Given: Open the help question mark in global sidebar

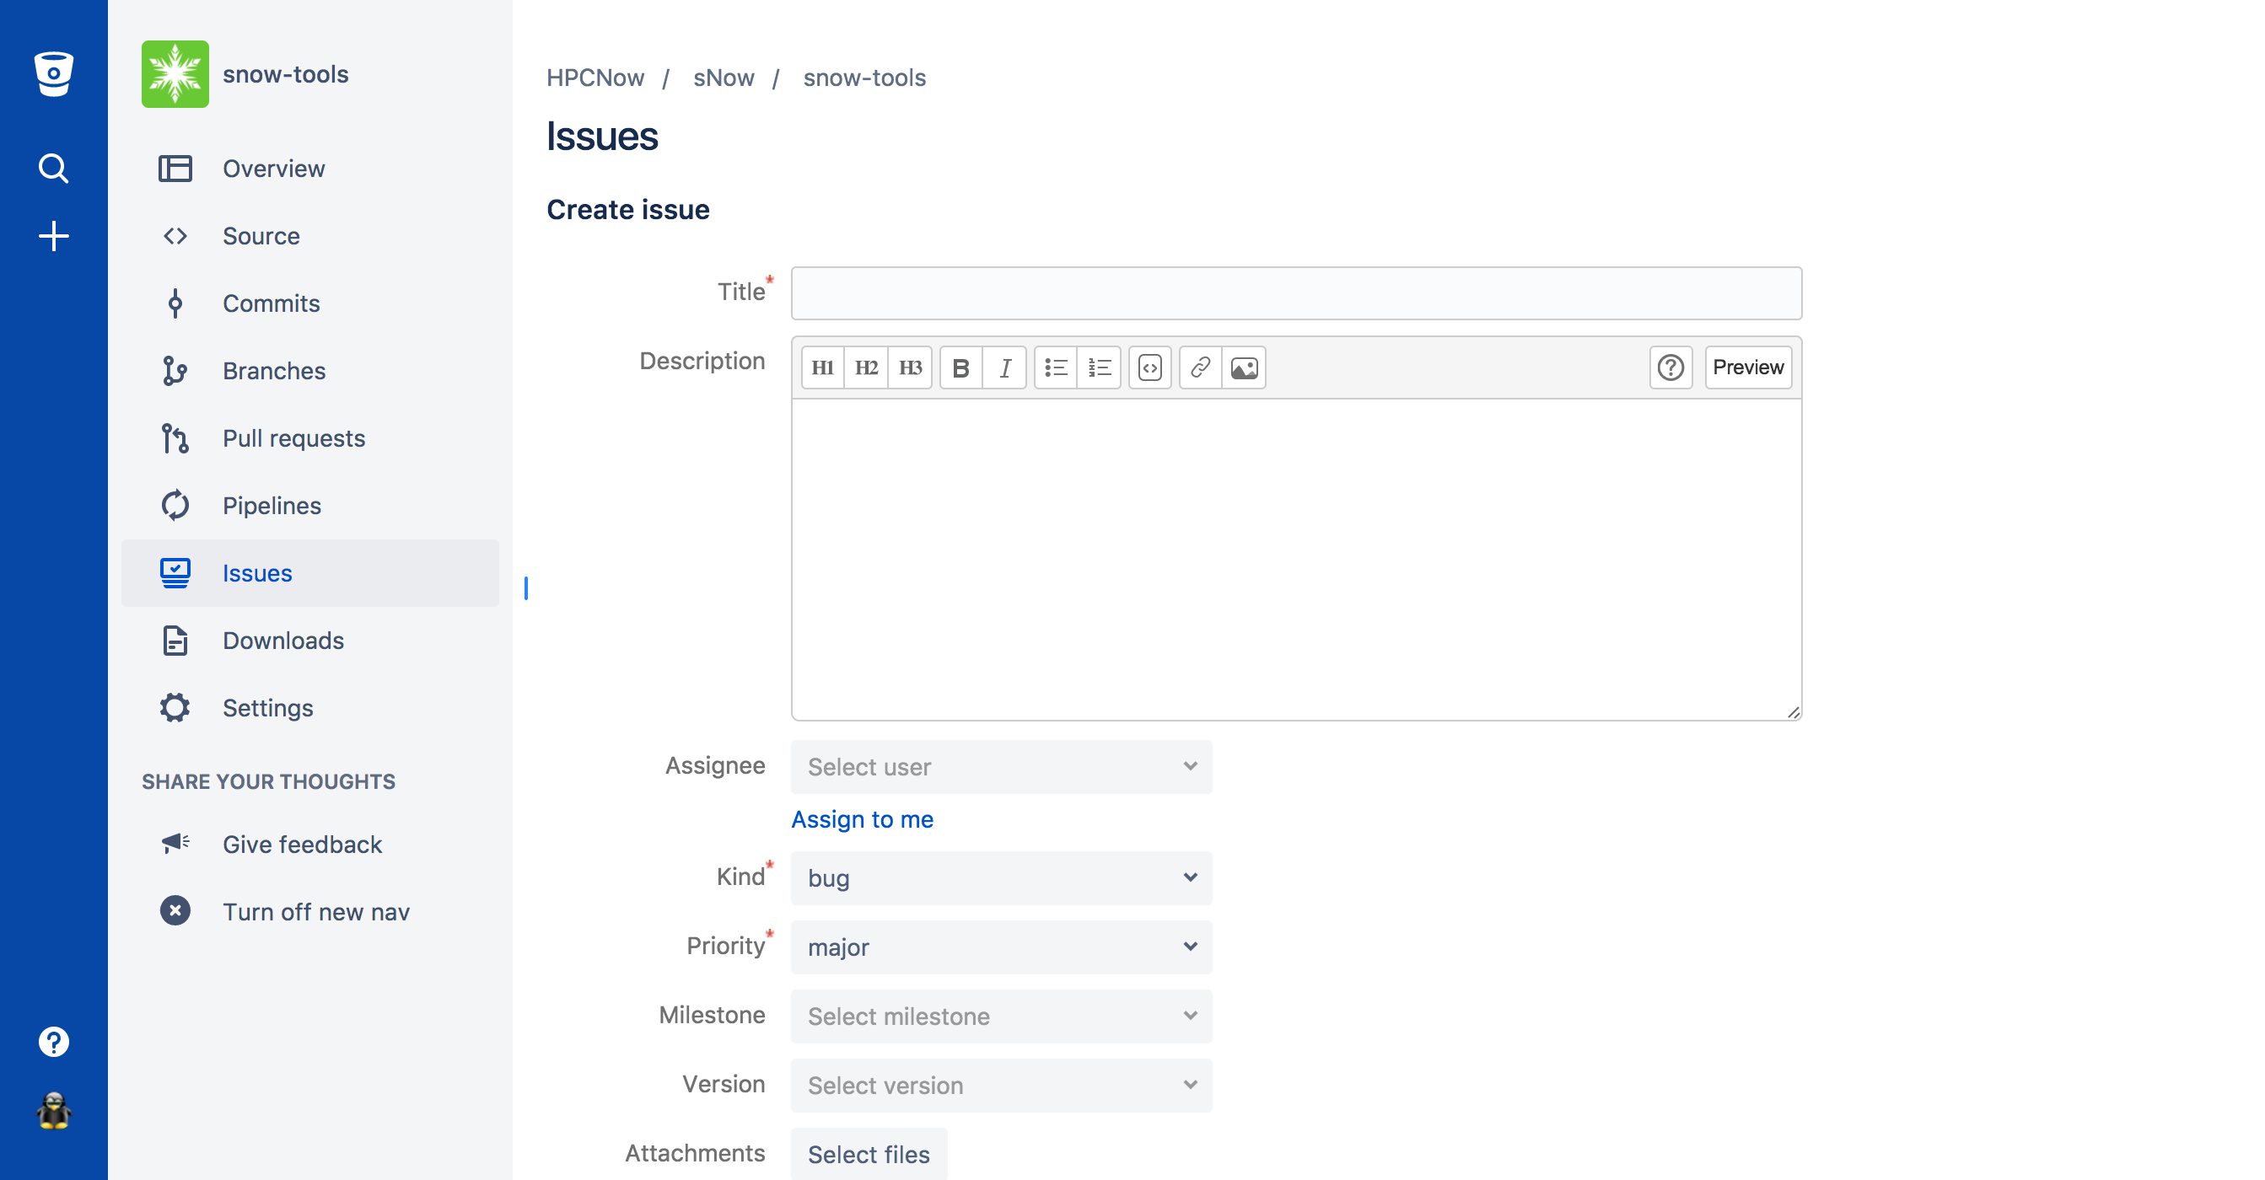Looking at the screenshot, I should (54, 1042).
